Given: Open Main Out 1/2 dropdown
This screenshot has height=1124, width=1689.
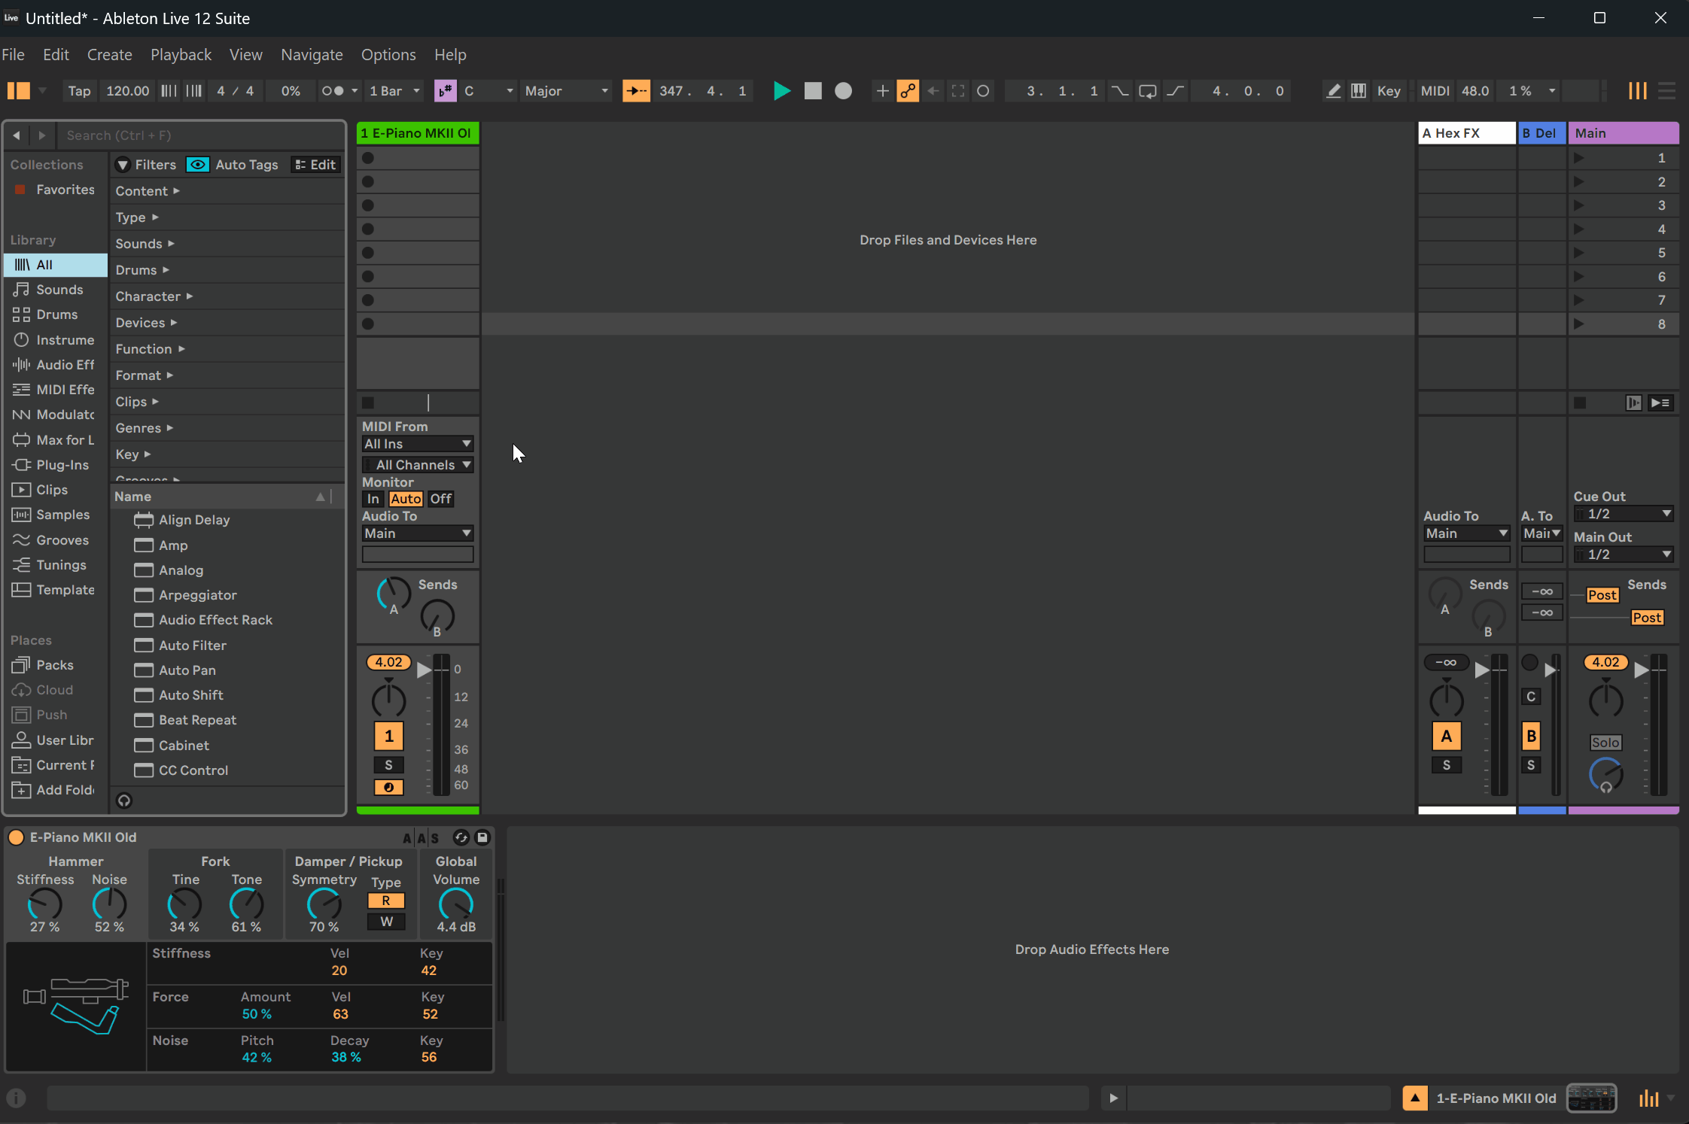Looking at the screenshot, I should tap(1624, 554).
